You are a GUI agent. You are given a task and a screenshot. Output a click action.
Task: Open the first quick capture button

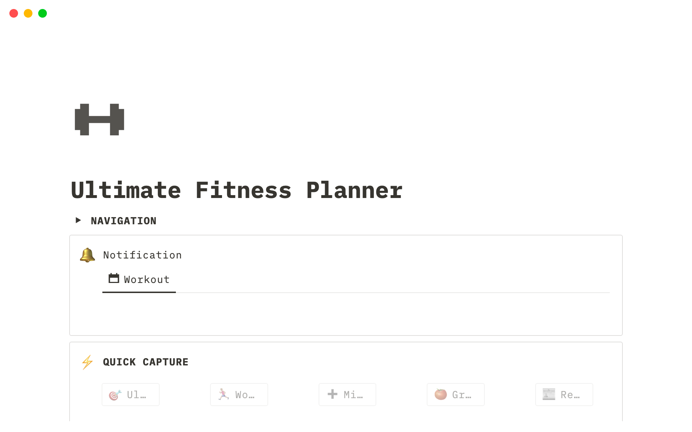tap(130, 394)
